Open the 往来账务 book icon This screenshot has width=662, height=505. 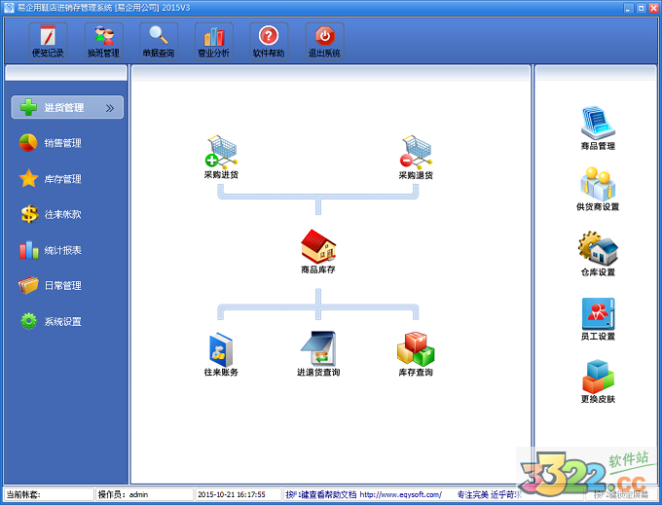pyautogui.click(x=221, y=349)
